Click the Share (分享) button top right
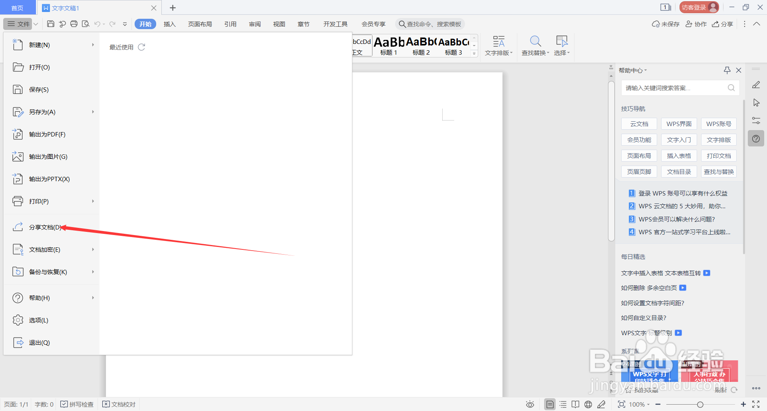The image size is (767, 411). [x=722, y=24]
